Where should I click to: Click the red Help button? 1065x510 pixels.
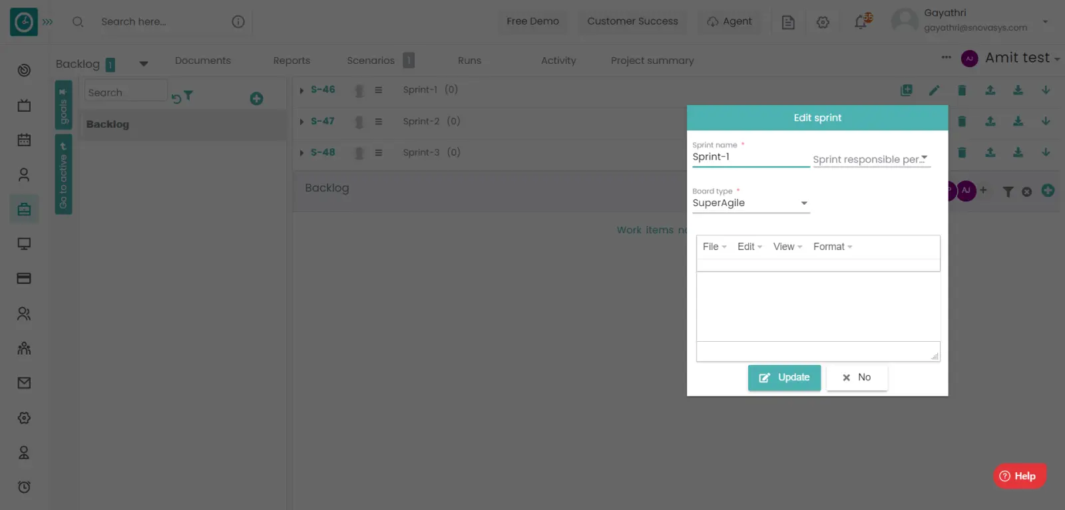click(1020, 476)
